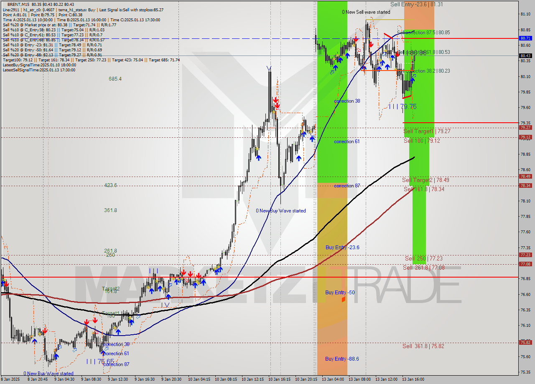
Task: Click the 'Sell 161.8 | 78.34' level label
Action: click(x=424, y=189)
